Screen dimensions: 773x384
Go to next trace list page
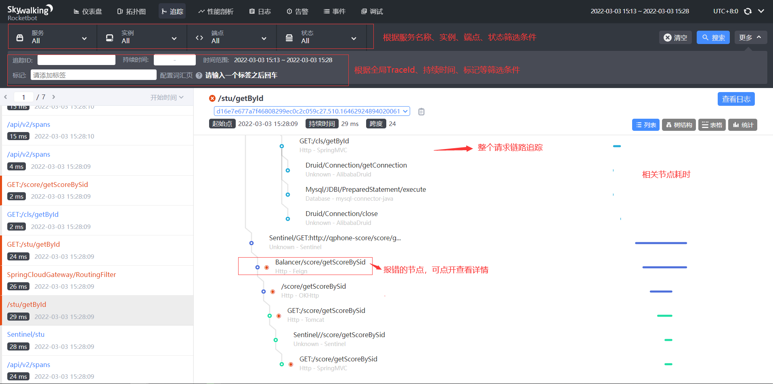54,97
